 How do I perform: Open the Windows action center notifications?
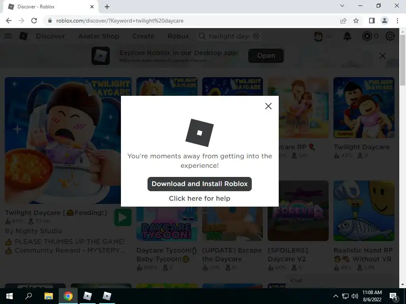(x=393, y=296)
